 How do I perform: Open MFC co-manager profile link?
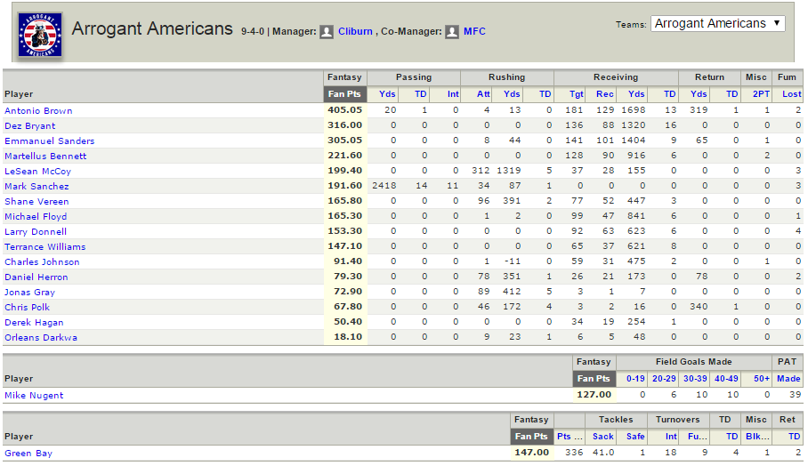[x=474, y=31]
